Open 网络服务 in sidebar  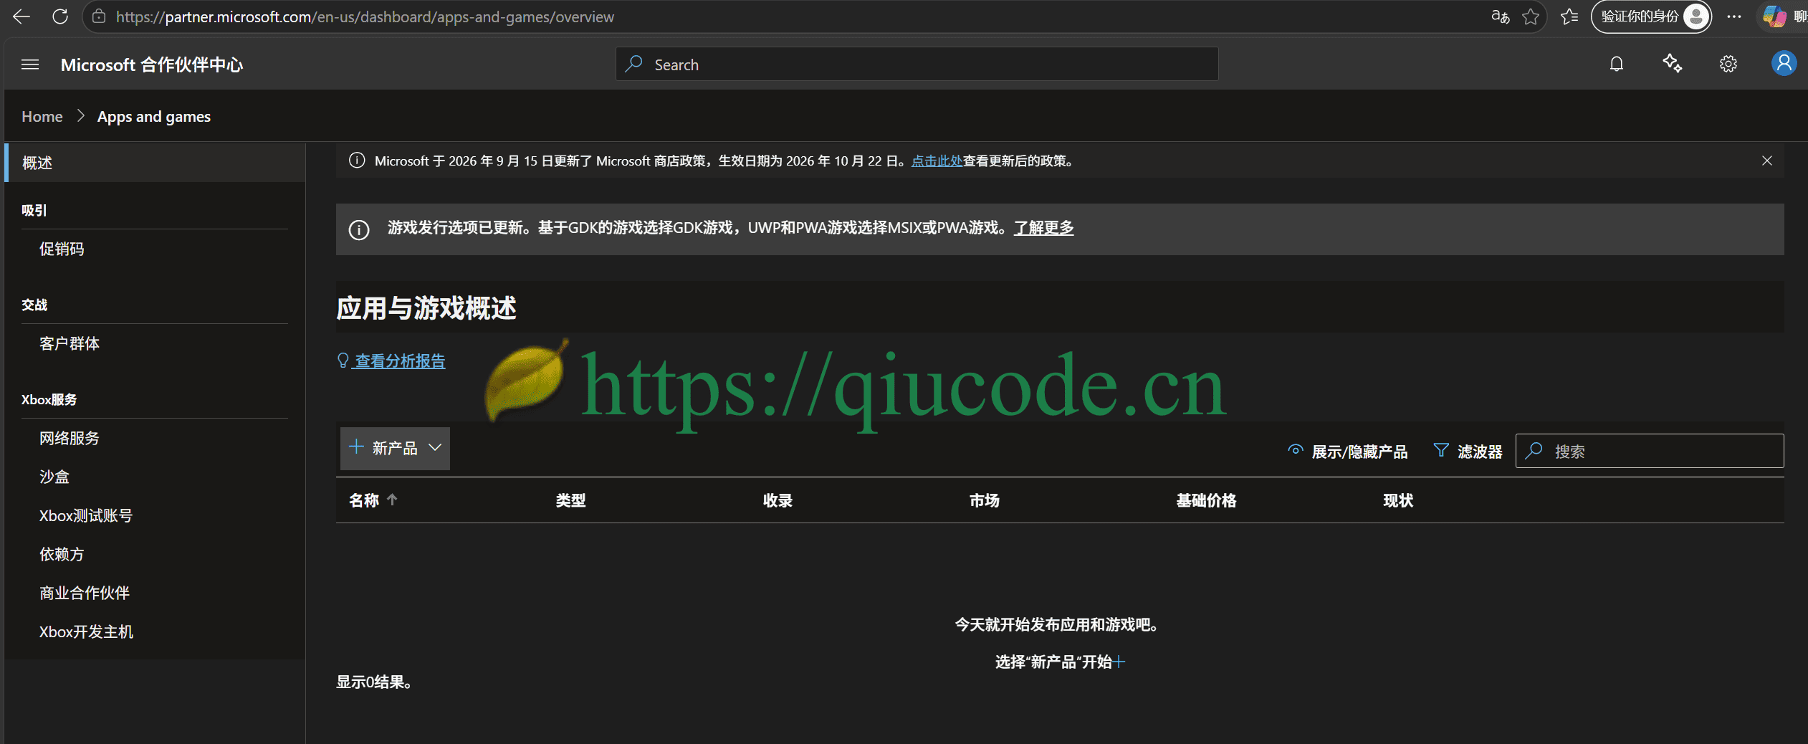[70, 438]
